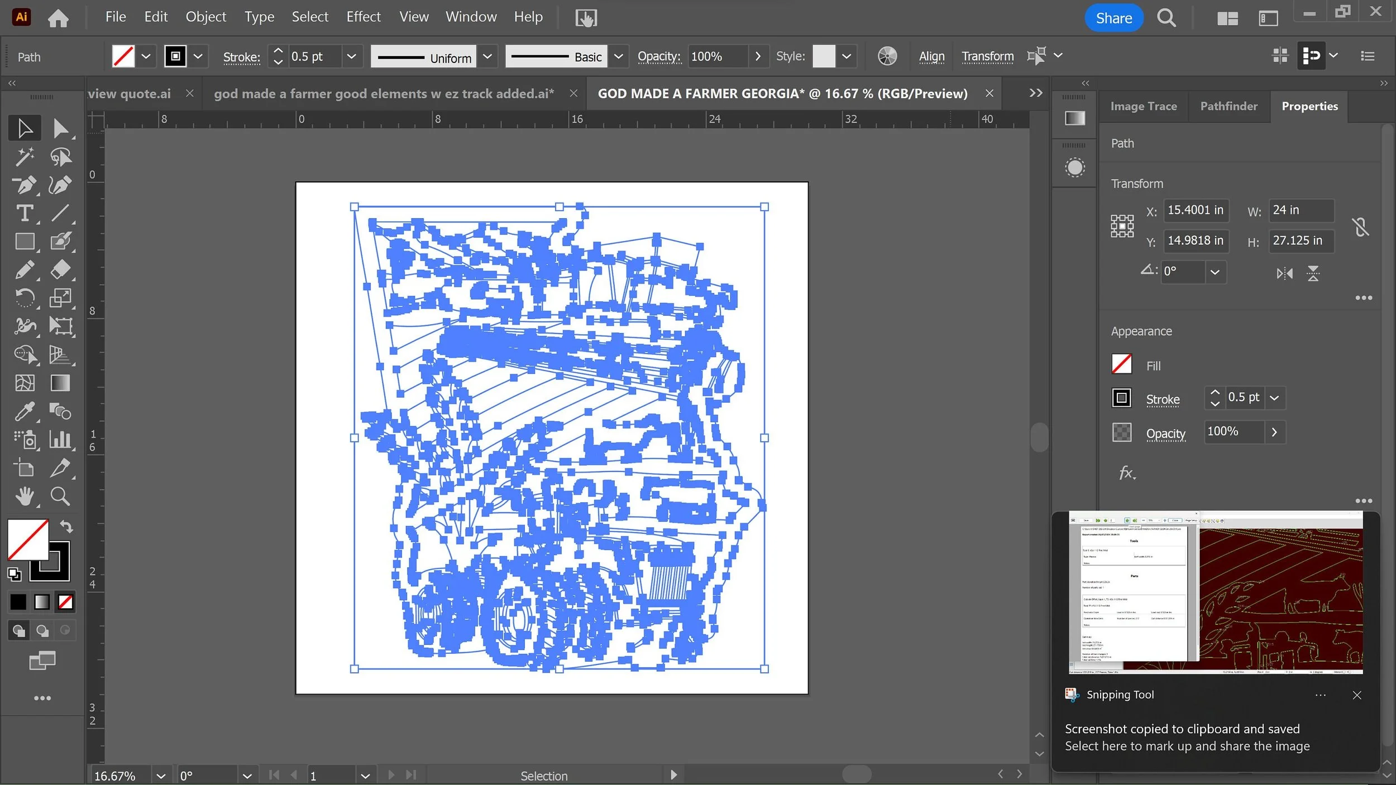Select the Type tool

pos(25,213)
